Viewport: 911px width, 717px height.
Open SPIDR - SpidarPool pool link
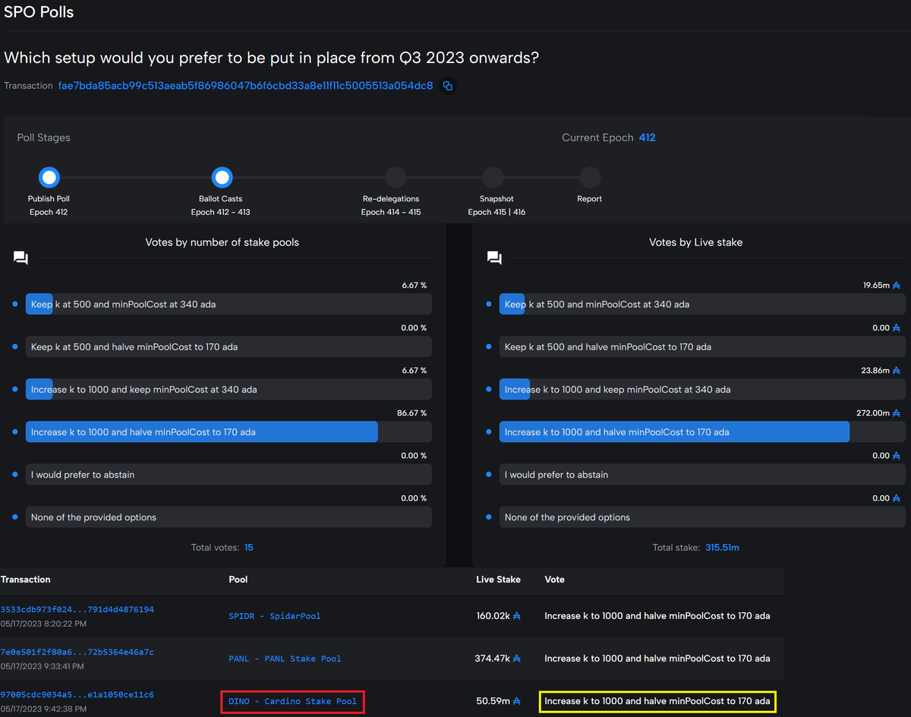274,616
